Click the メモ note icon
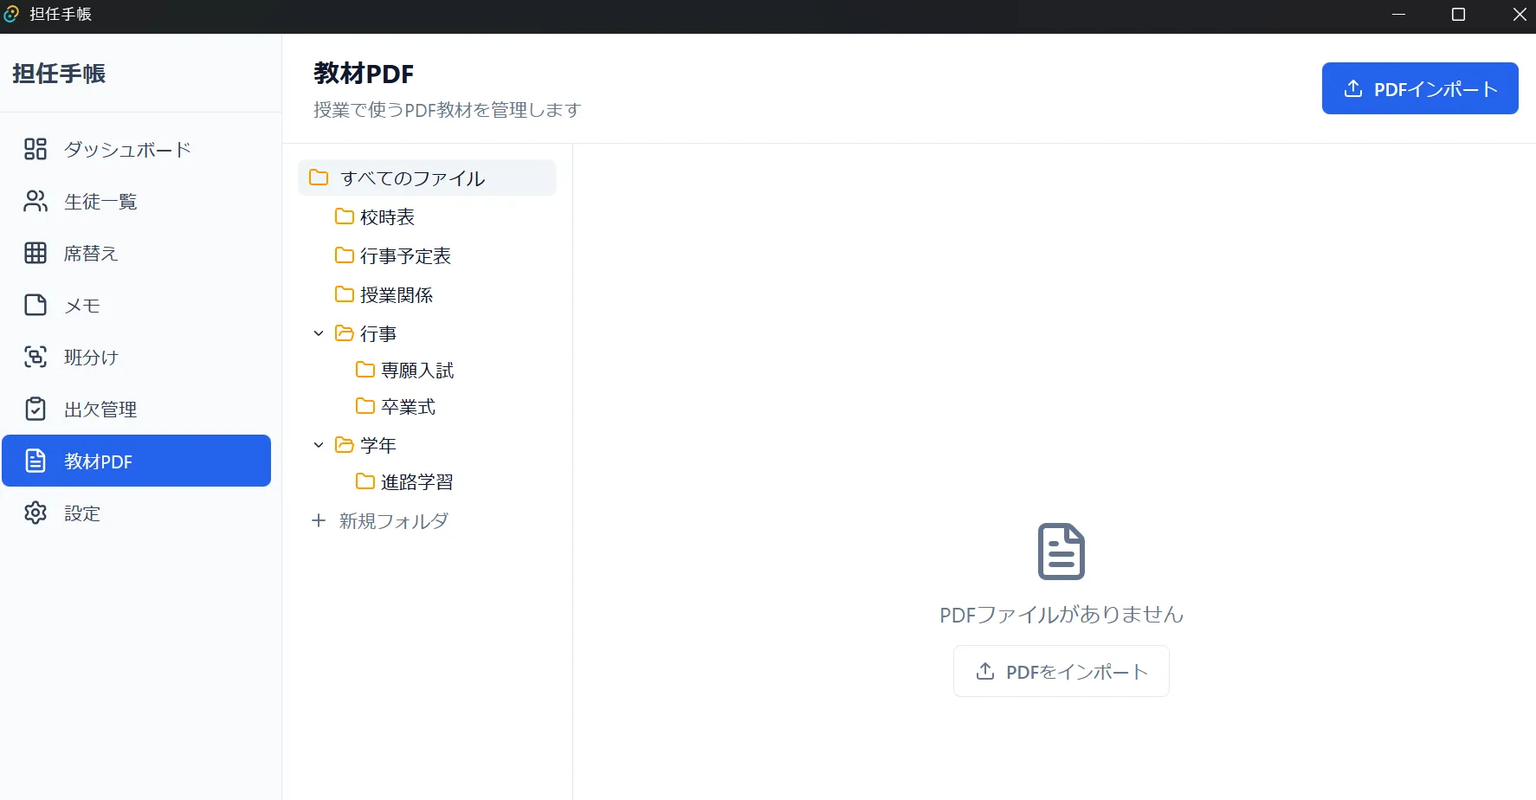1536x800 pixels. [x=35, y=305]
